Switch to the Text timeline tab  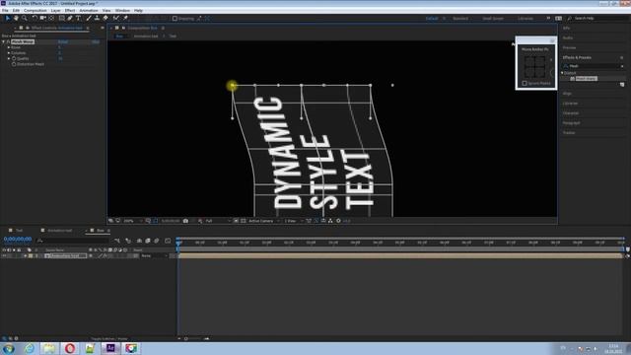[19, 231]
